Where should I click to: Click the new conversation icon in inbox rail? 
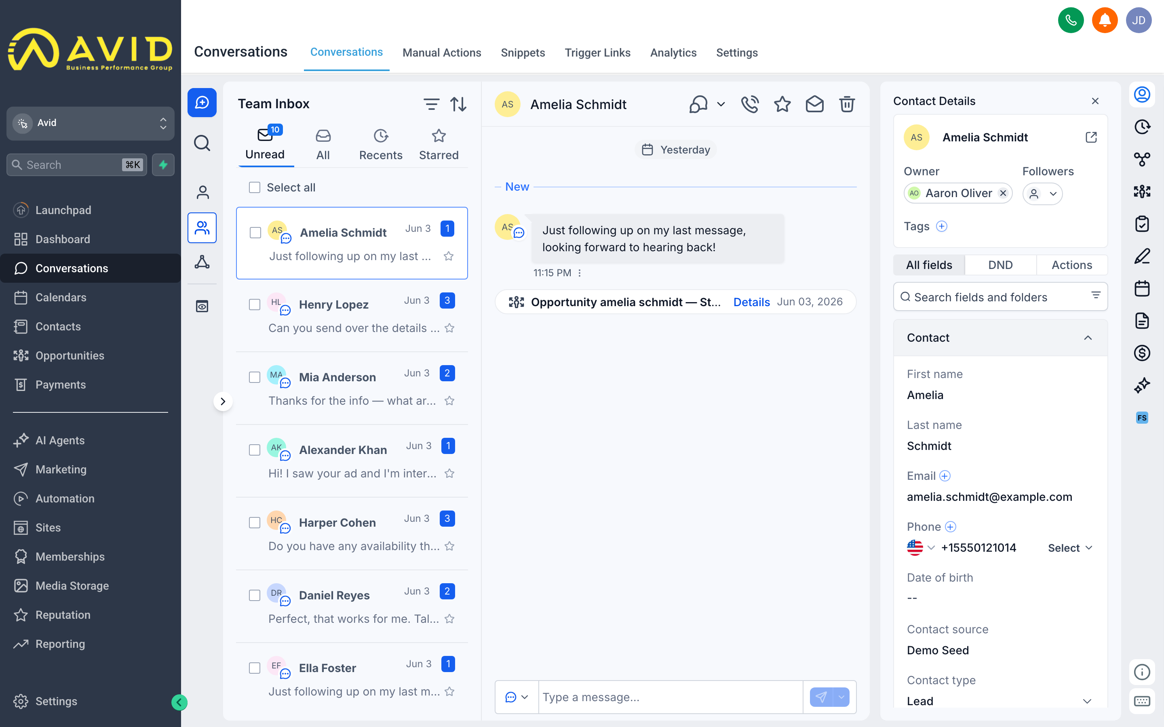202,103
